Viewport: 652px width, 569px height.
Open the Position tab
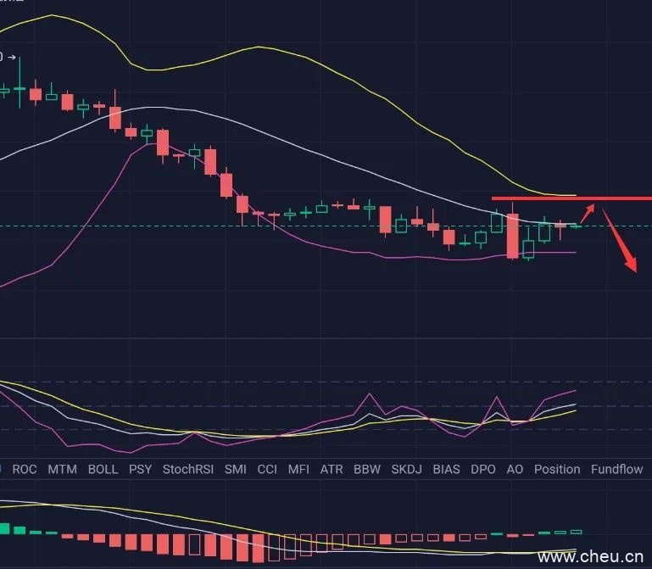coord(557,469)
